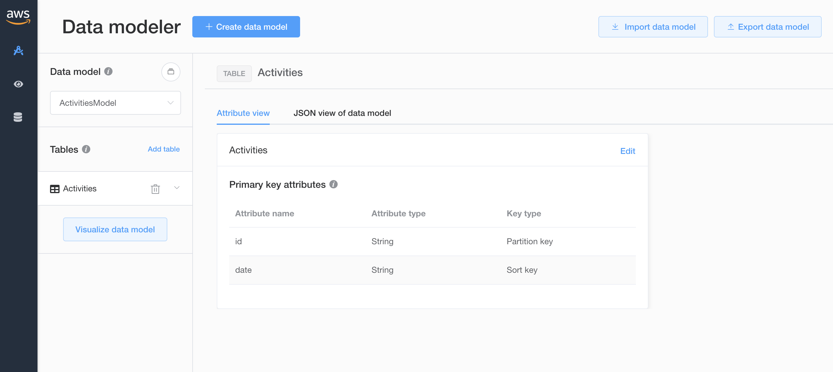Image resolution: width=833 pixels, height=372 pixels.
Task: Expand the Activities table chevron
Action: pyautogui.click(x=177, y=188)
